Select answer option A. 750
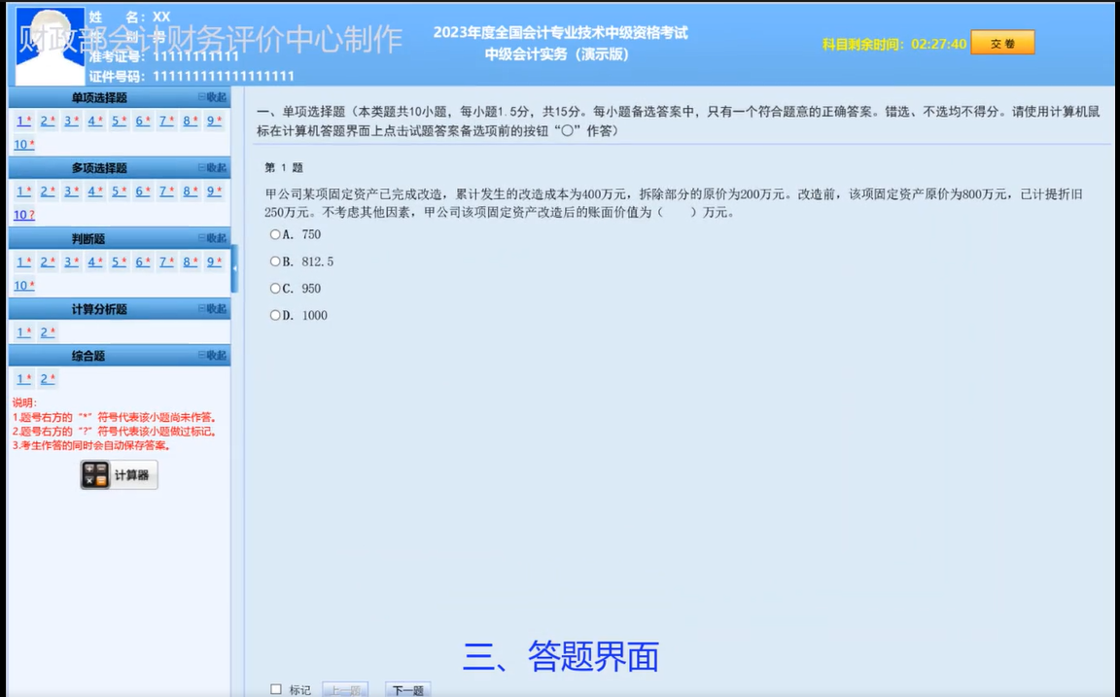Screen dimensions: 1120x697 [x=275, y=233]
